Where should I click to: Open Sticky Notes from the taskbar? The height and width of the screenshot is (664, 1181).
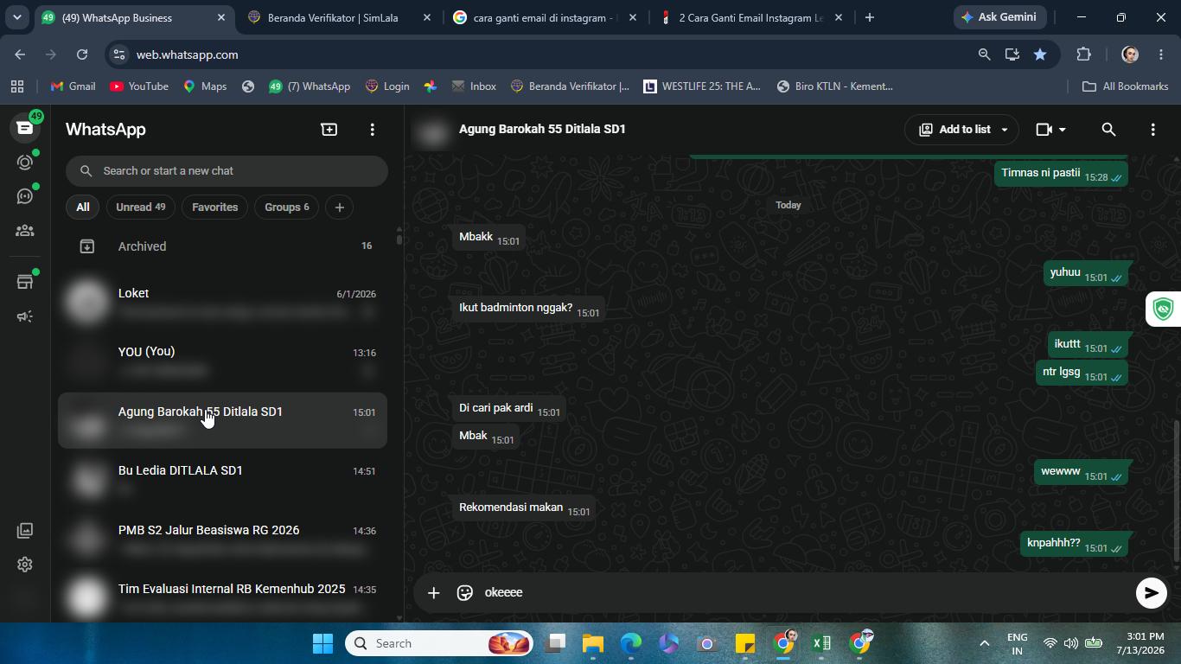click(745, 643)
